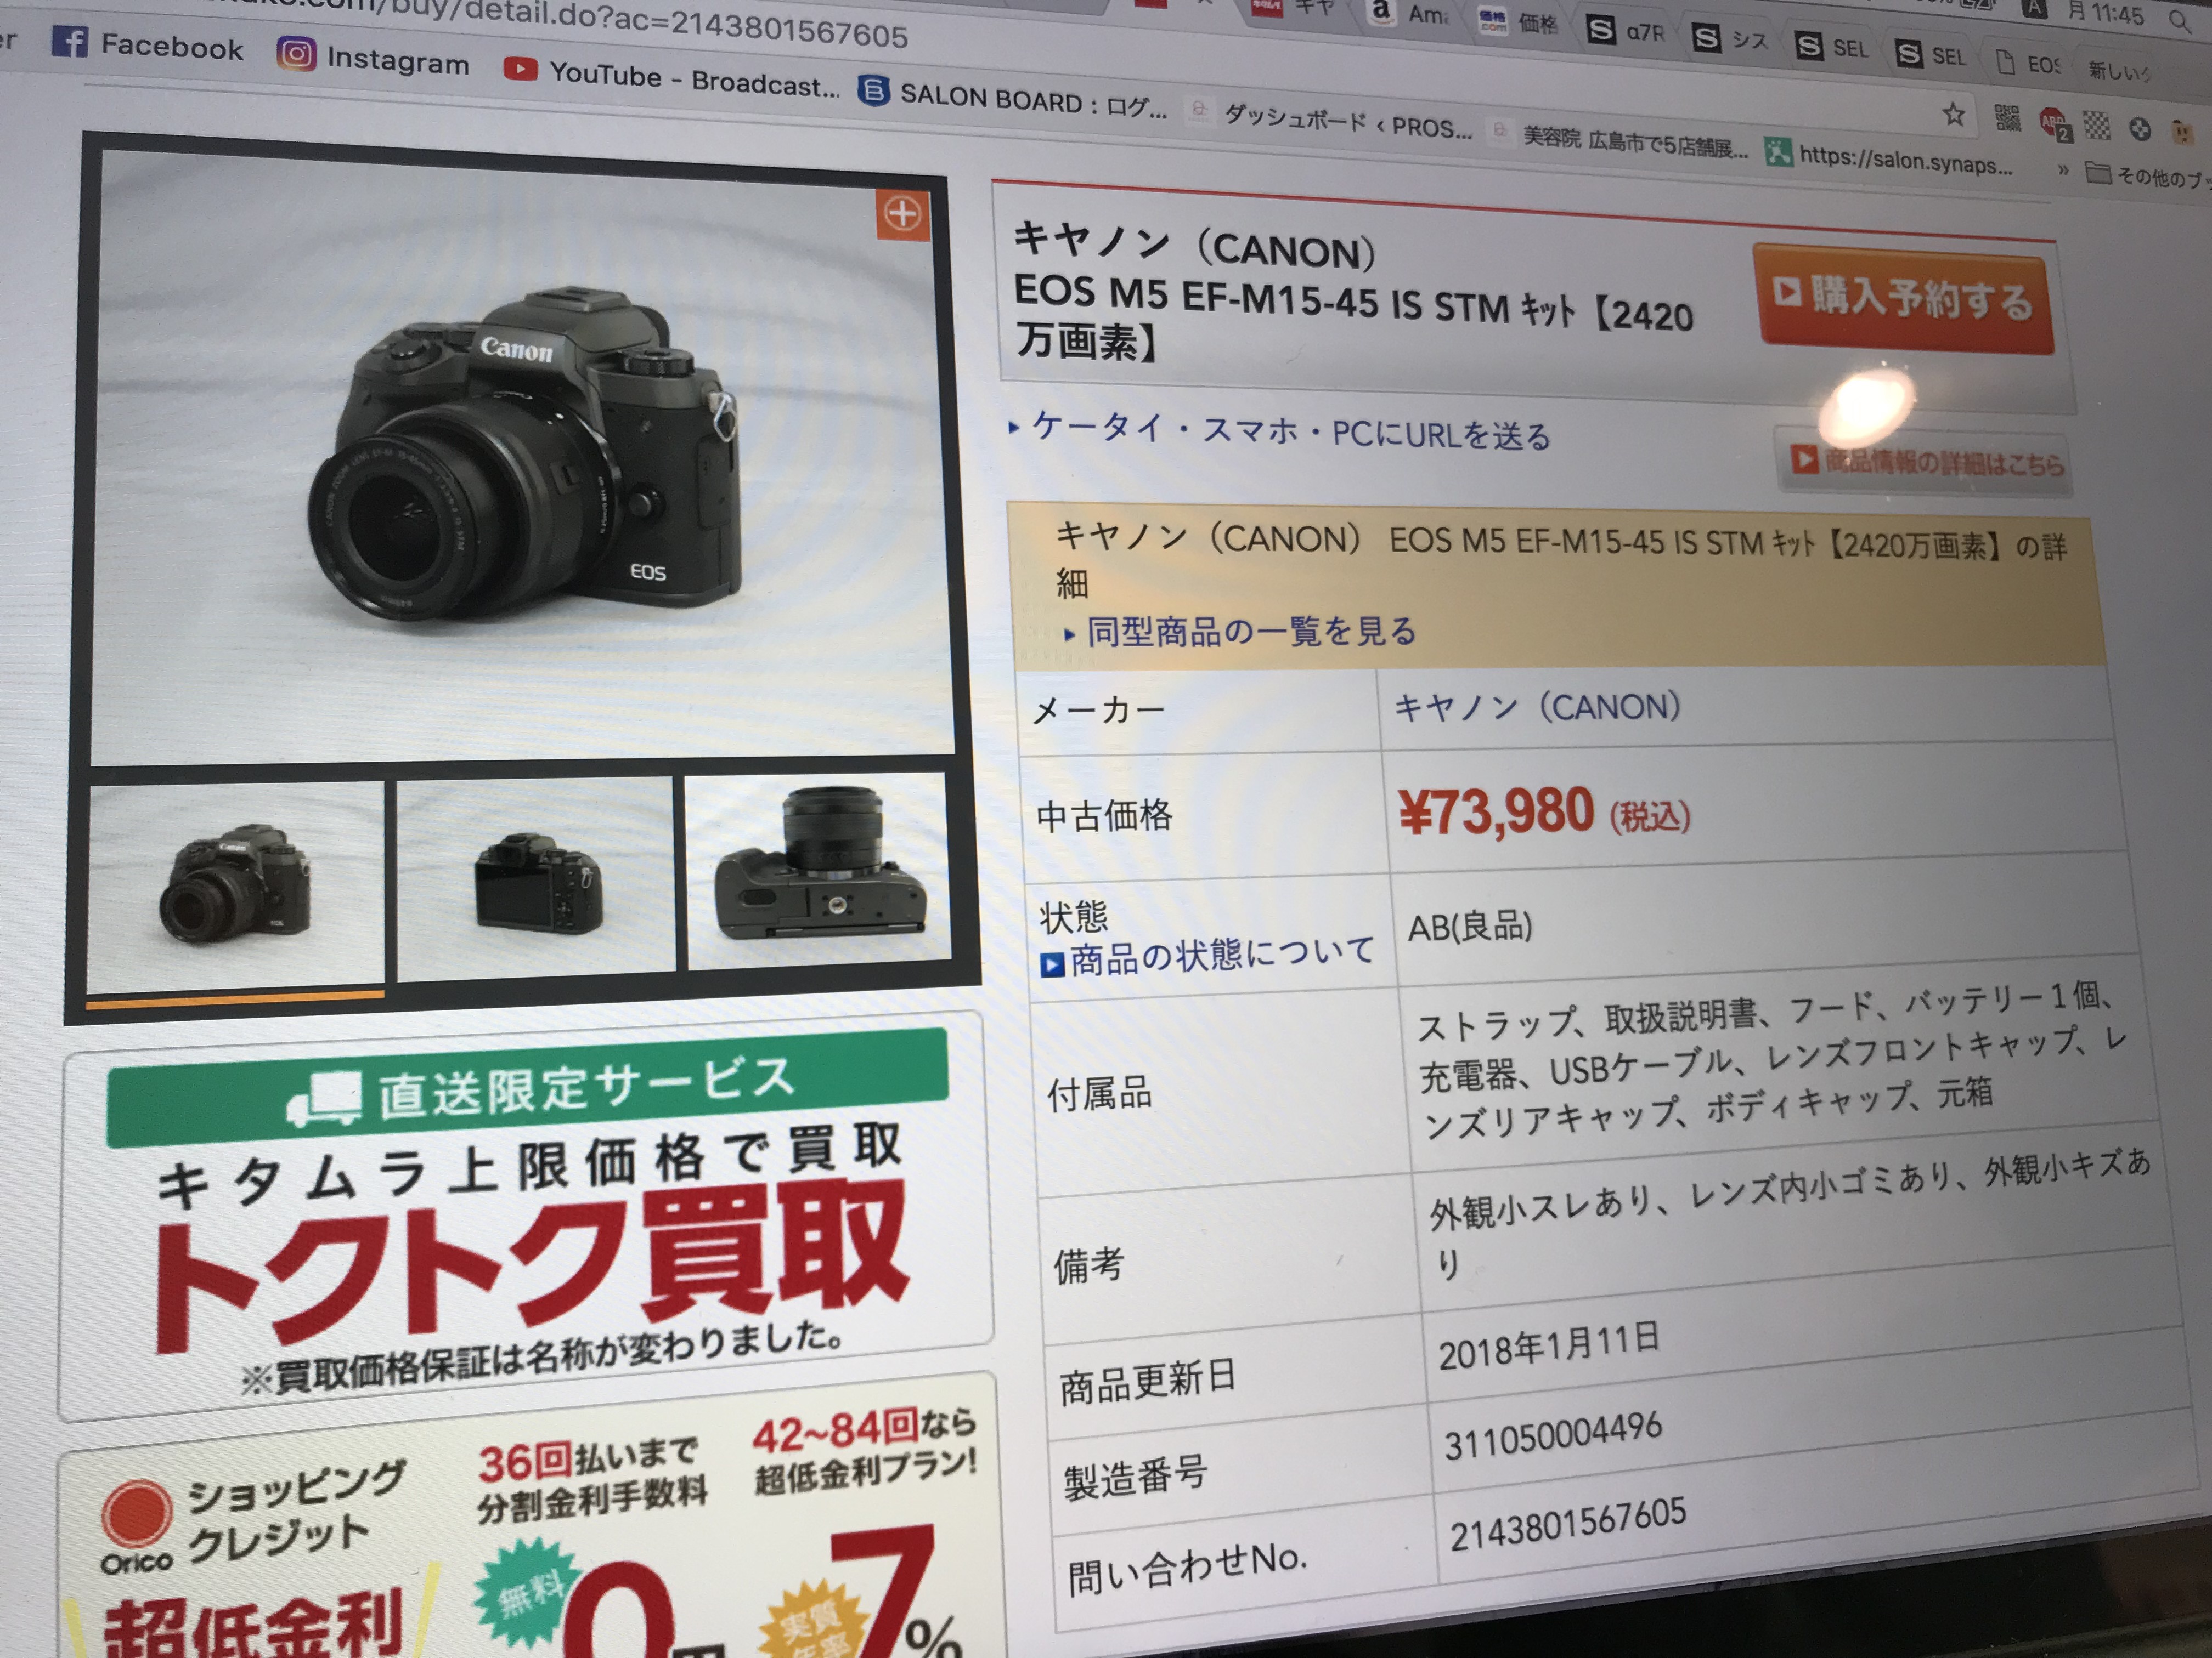Click the serial number 311050004496

(x=1553, y=1436)
